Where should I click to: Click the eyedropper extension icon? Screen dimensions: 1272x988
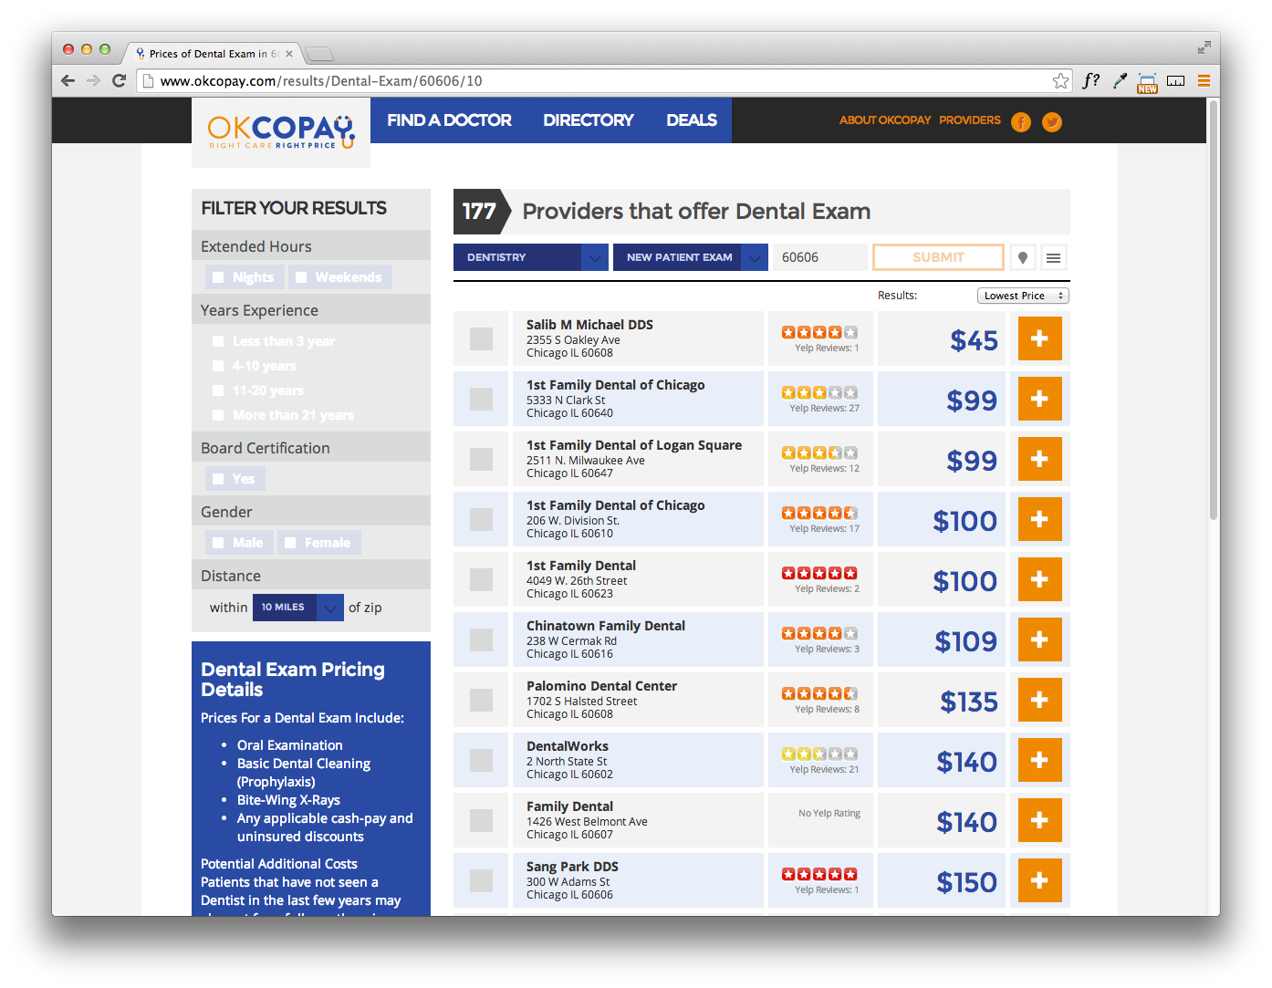[1120, 80]
